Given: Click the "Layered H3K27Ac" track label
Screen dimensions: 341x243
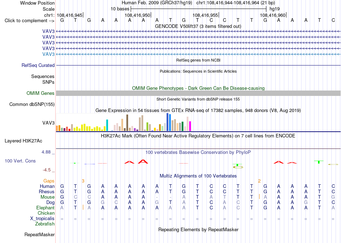Looking at the screenshot, I should point(23,141).
